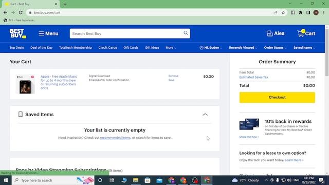Open Cortana circle icon on taskbar
Viewport: 329px width, 185px height.
tap(100, 180)
